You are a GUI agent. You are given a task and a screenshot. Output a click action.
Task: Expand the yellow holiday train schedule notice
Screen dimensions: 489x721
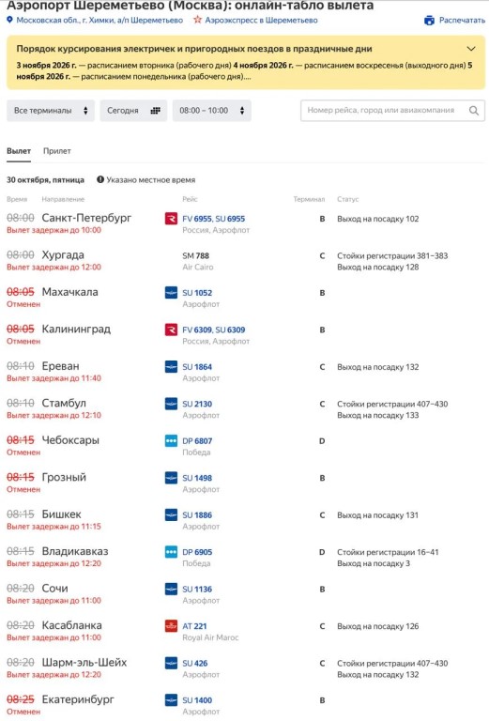click(470, 49)
